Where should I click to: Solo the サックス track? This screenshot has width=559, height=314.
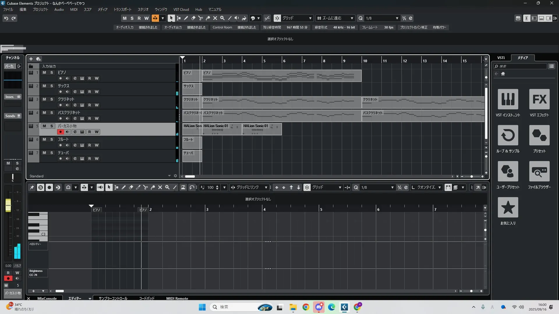coord(52,86)
